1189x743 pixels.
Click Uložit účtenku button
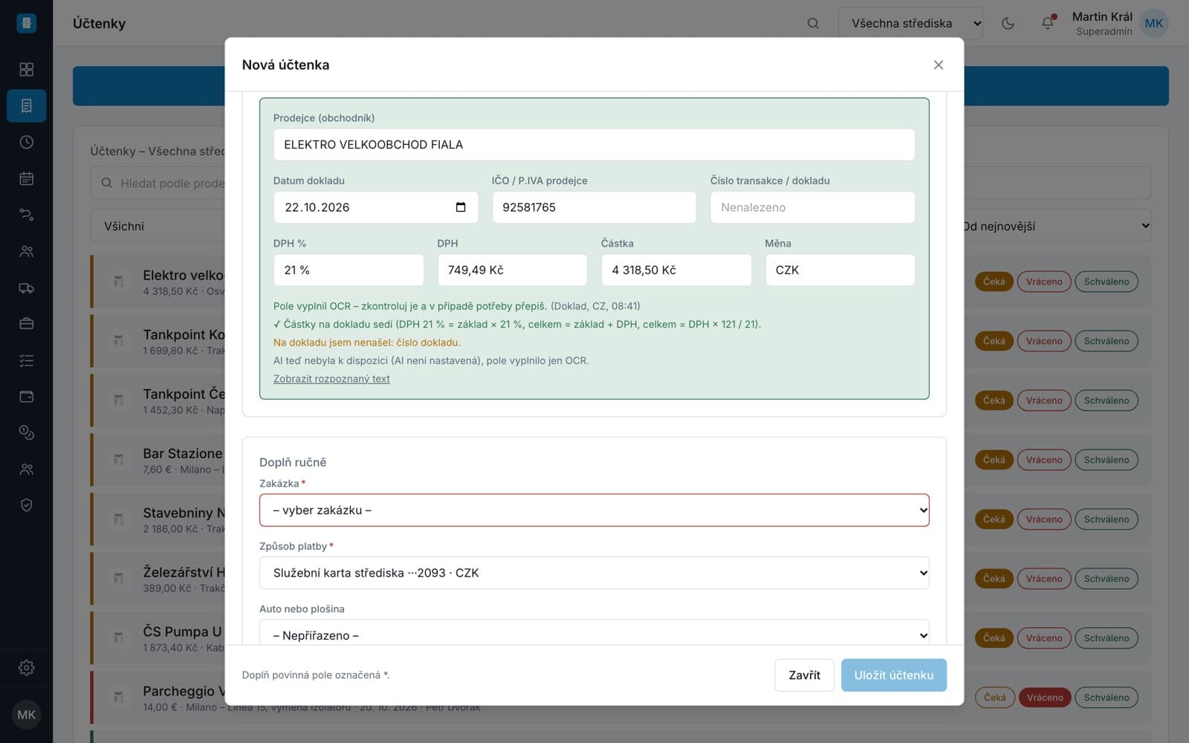894,675
